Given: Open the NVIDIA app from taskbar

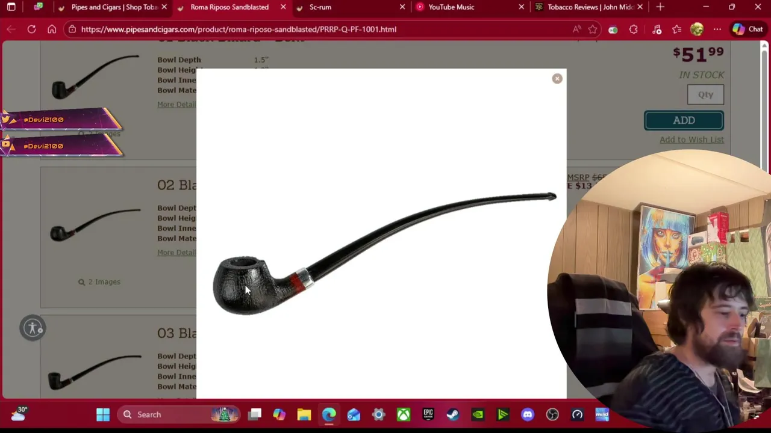Looking at the screenshot, I should [478, 414].
